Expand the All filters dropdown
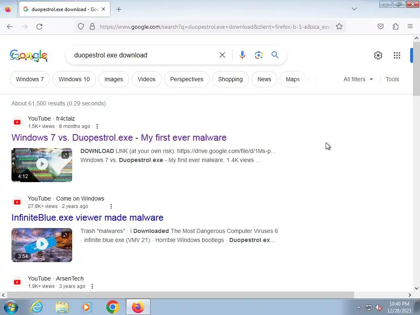The image size is (420, 315). pyautogui.click(x=358, y=79)
